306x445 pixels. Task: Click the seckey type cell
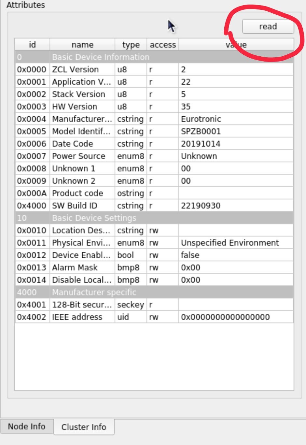(x=131, y=305)
